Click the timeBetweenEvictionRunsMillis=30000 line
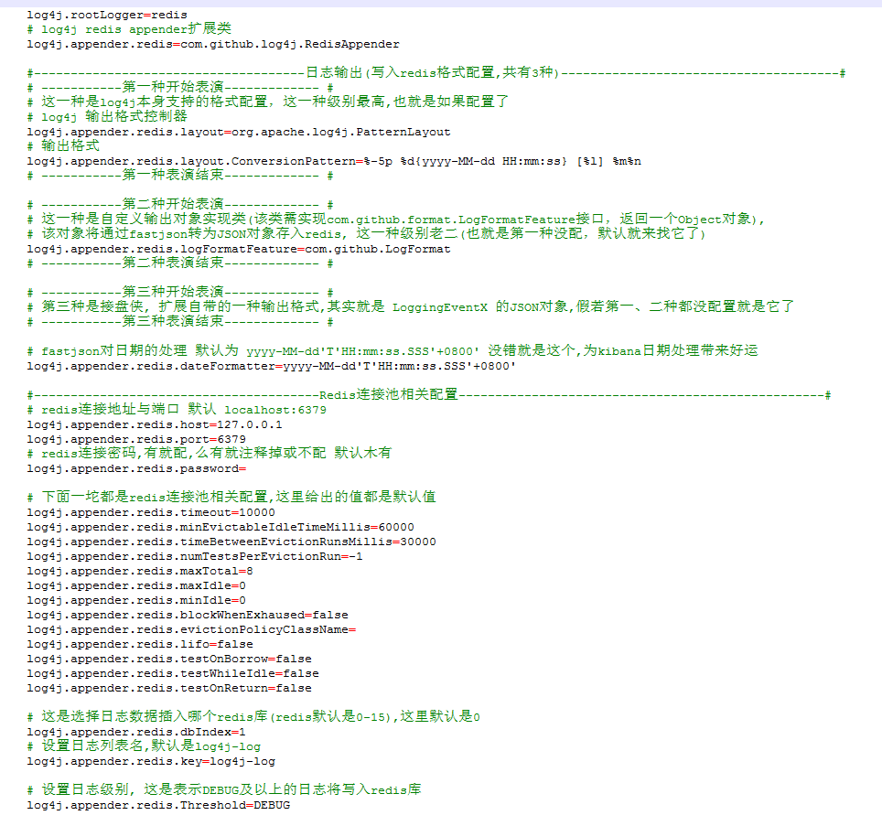The height and width of the screenshot is (826, 882). (231, 542)
